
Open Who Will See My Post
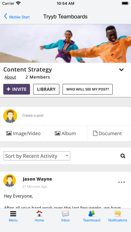coord(88,89)
